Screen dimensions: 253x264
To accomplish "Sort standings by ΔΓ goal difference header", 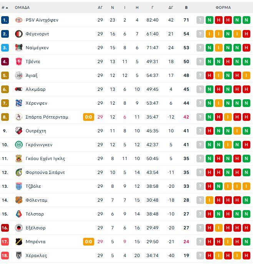I will tap(171, 7).
